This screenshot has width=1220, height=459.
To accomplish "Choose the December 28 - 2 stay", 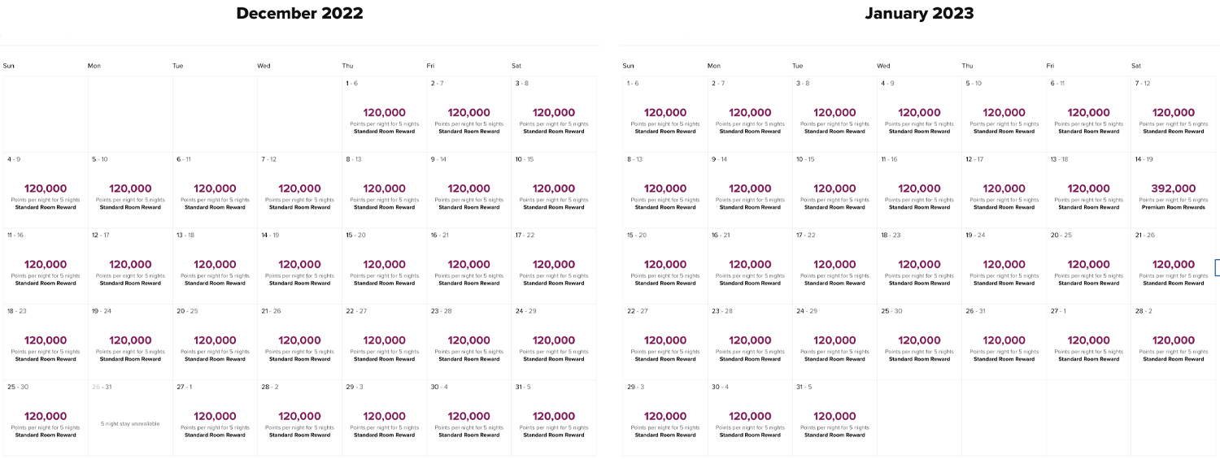I will pyautogui.click(x=299, y=418).
